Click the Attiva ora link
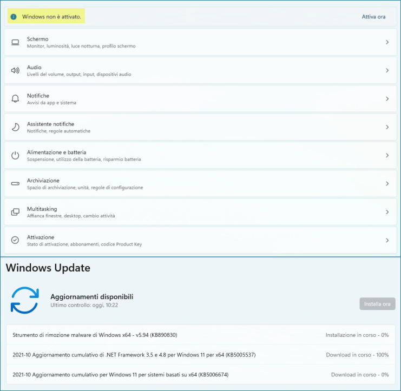 [373, 17]
